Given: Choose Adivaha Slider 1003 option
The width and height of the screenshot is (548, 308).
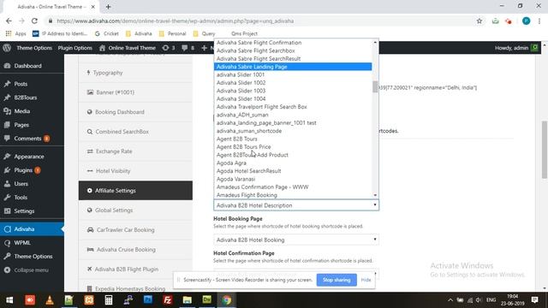Looking at the screenshot, I should tap(293, 91).
